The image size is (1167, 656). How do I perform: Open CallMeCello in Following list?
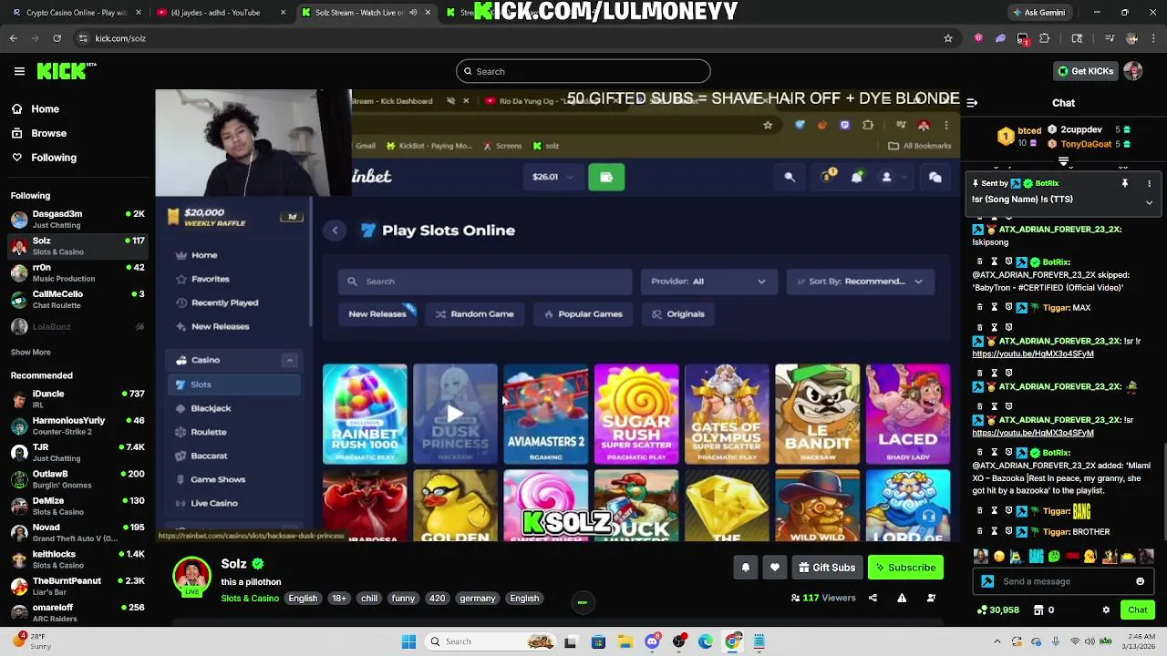tap(78, 300)
